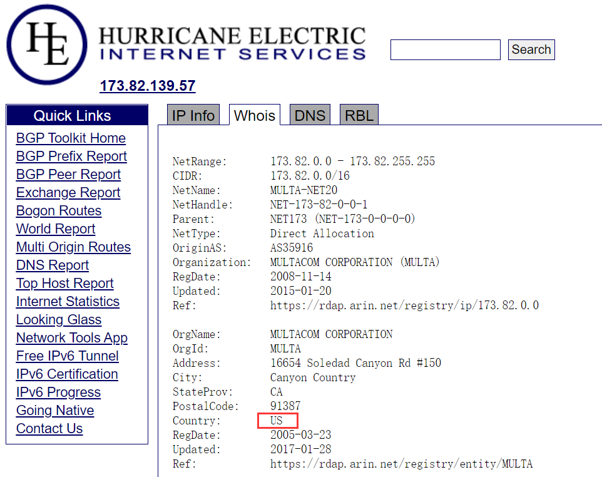This screenshot has height=477, width=602.
Task: Select Address 16654 Soledad Canyon Rd #150
Action: pos(355,363)
